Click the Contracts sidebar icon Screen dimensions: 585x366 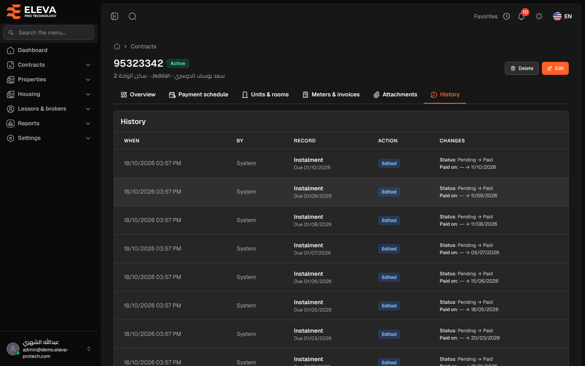(11, 65)
